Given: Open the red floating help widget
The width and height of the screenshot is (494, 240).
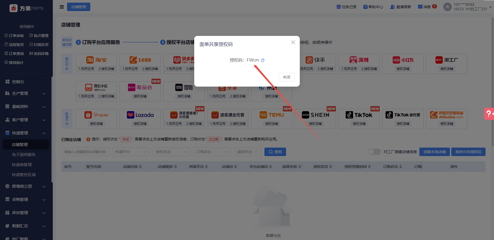Looking at the screenshot, I should (489, 114).
